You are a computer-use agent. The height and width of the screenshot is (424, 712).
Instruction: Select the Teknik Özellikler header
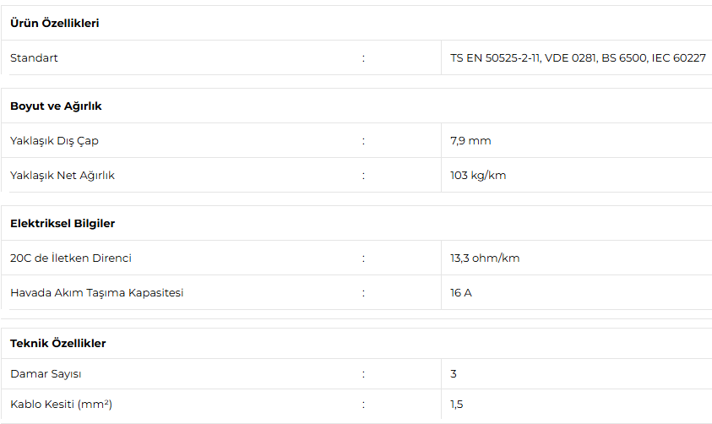pos(57,344)
